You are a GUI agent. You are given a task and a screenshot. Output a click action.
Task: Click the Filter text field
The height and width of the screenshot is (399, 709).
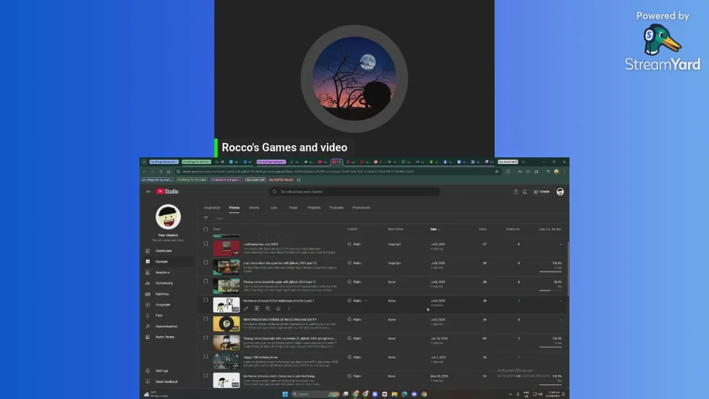(219, 218)
